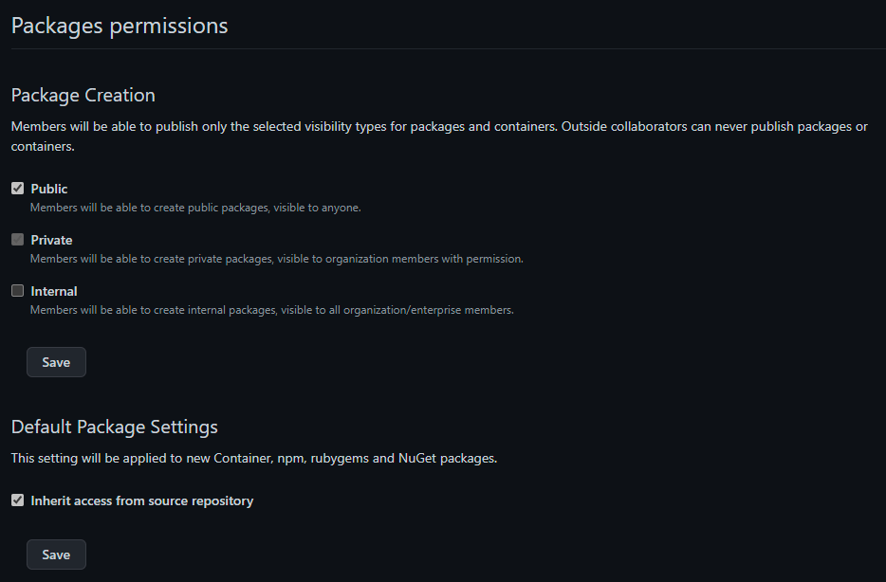Toggle Public packages off then observe state
886x582 pixels.
pyautogui.click(x=17, y=188)
